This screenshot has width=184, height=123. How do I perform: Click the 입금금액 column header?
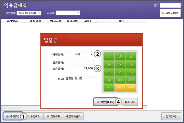56,21
